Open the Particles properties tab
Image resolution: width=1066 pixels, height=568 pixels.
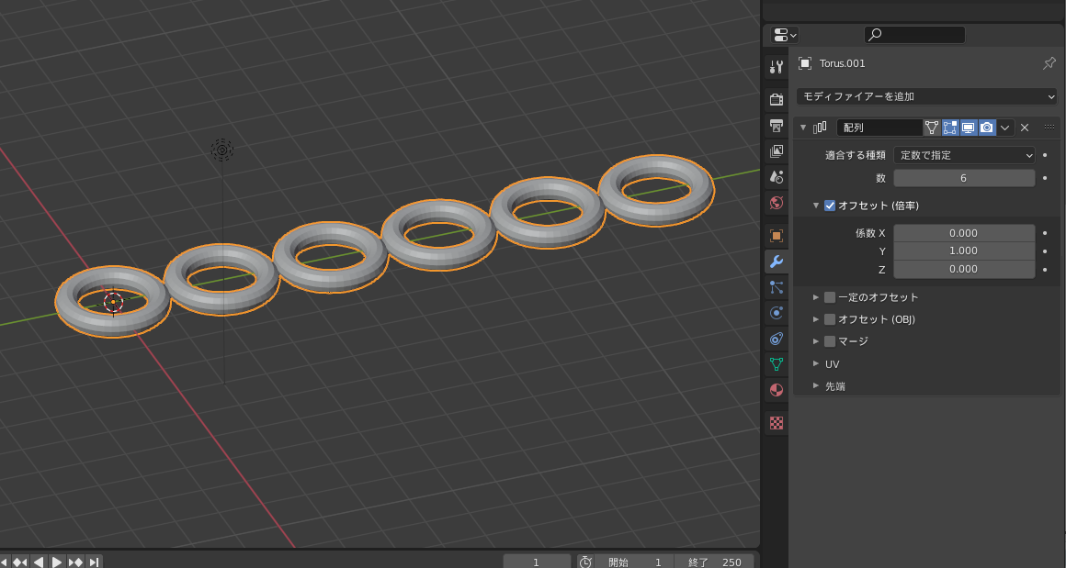pos(776,287)
